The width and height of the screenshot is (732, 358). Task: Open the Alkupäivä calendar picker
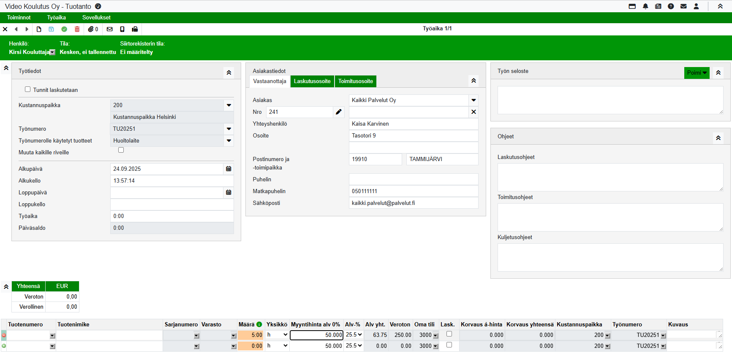click(229, 169)
